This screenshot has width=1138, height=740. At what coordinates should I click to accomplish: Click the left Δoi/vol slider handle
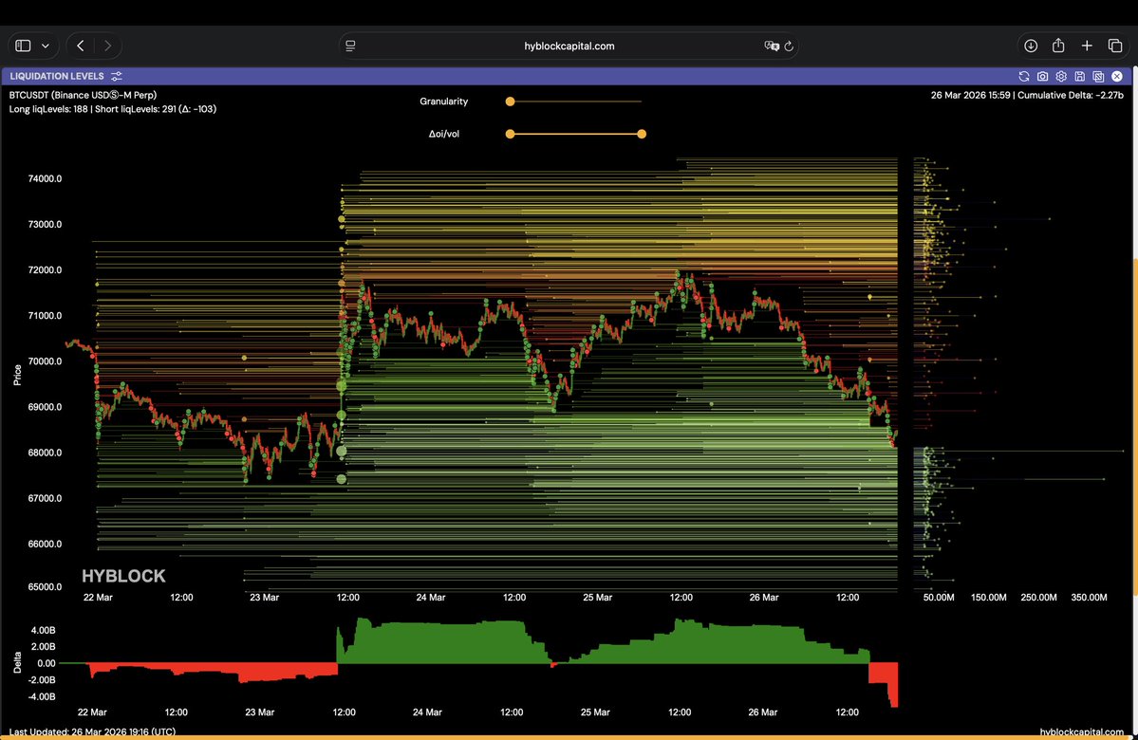coord(511,134)
